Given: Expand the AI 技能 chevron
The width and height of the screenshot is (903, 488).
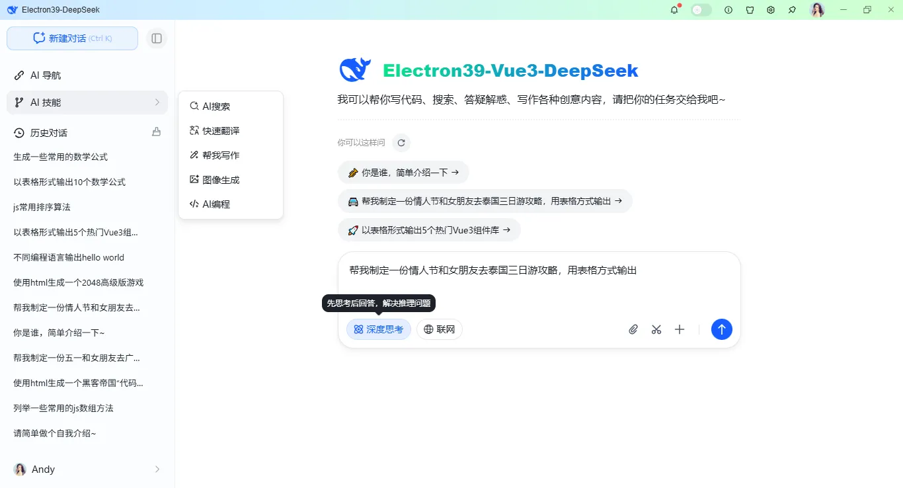Looking at the screenshot, I should pyautogui.click(x=157, y=103).
